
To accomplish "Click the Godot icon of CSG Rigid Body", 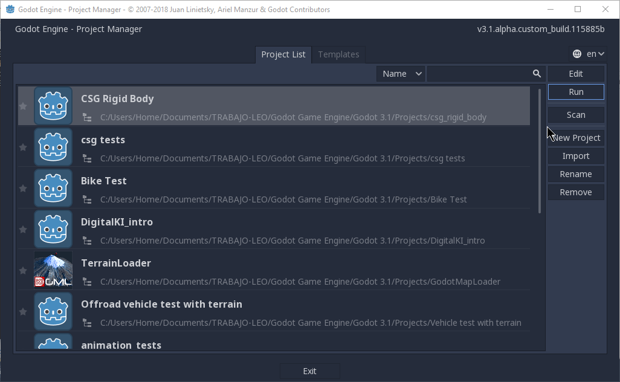I will click(53, 106).
